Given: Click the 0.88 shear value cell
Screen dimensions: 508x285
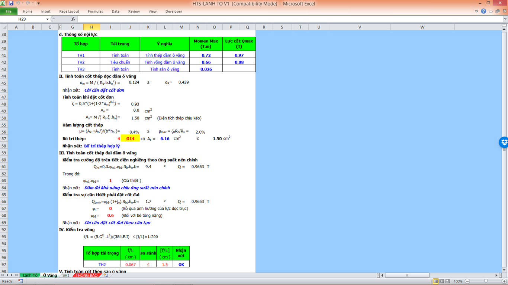Looking at the screenshot, I should (239, 62).
